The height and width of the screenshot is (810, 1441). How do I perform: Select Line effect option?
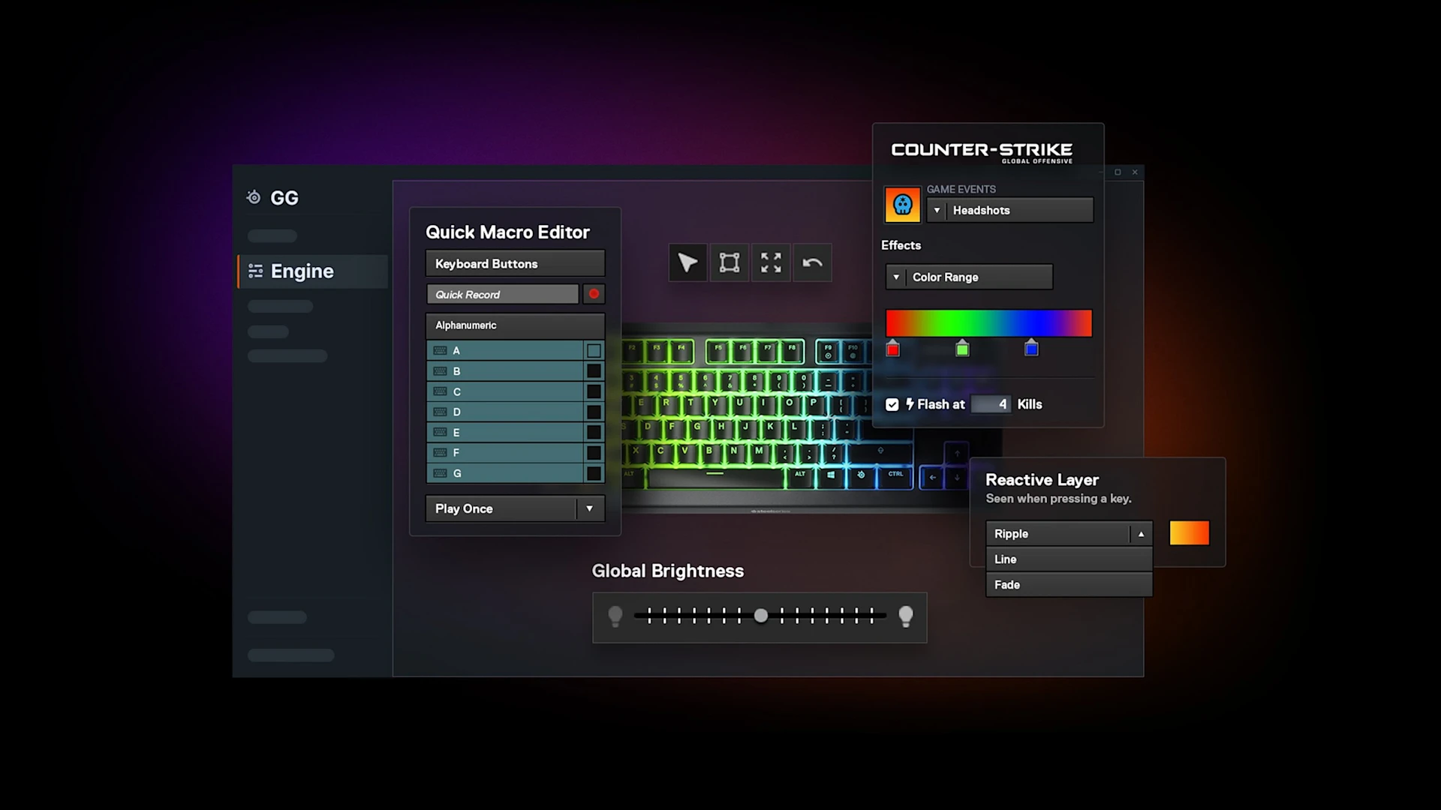click(1068, 559)
